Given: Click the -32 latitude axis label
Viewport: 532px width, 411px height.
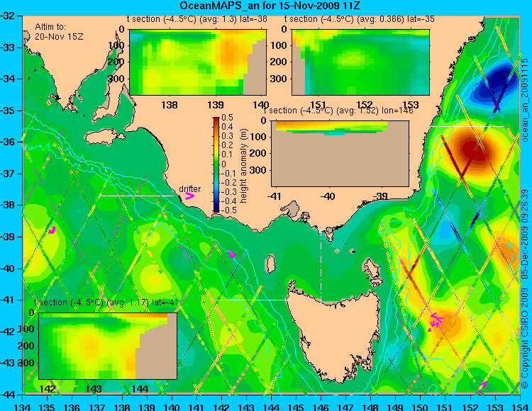Looking at the screenshot, I should tap(8, 16).
